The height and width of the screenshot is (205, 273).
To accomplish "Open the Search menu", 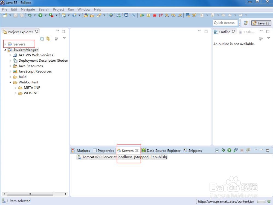I will pyautogui.click(x=44, y=9).
